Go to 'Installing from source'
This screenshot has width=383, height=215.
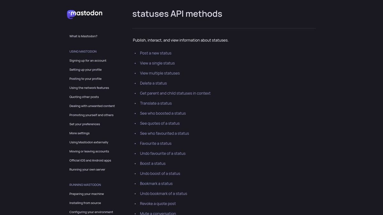pos(85,203)
